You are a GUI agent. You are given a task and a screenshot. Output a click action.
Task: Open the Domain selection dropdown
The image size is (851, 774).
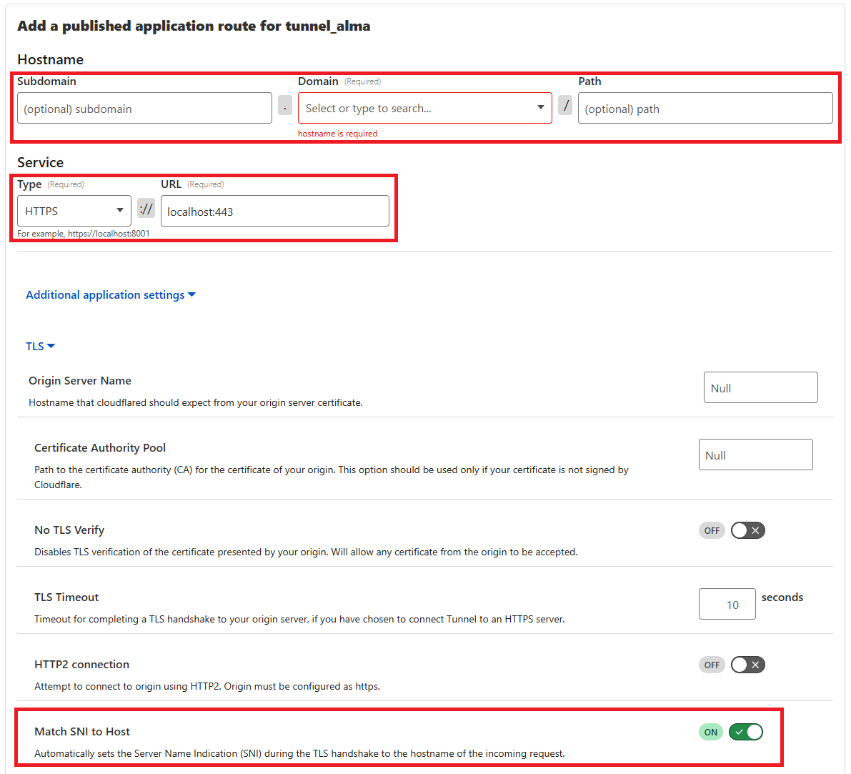pyautogui.click(x=424, y=107)
